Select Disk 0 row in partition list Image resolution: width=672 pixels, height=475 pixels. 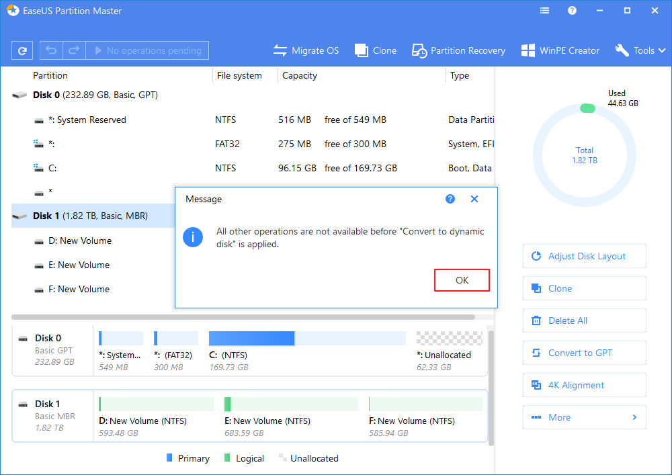click(253, 95)
